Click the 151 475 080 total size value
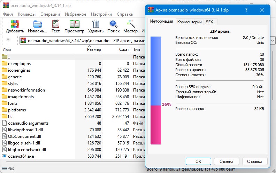This screenshot has width=276, height=173. click(254, 65)
